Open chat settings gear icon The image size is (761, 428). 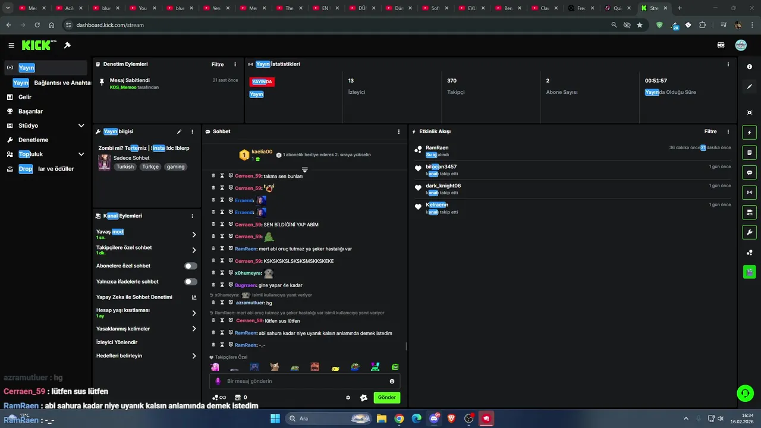(x=348, y=398)
